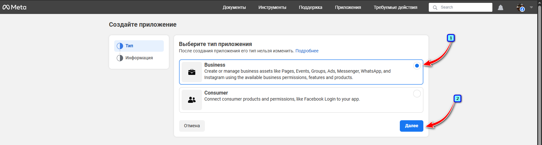Click Выберите тип приложения heading
This screenshot has width=542, height=145.
point(215,44)
